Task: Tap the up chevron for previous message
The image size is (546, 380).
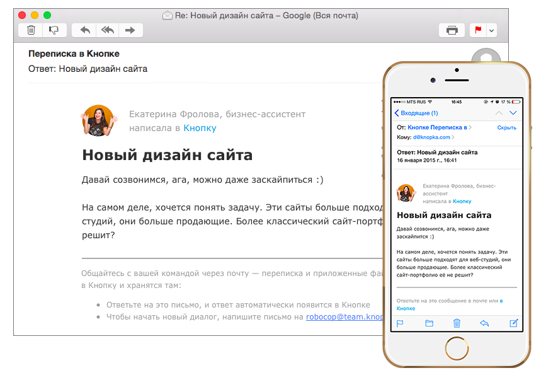Action: 498,113
